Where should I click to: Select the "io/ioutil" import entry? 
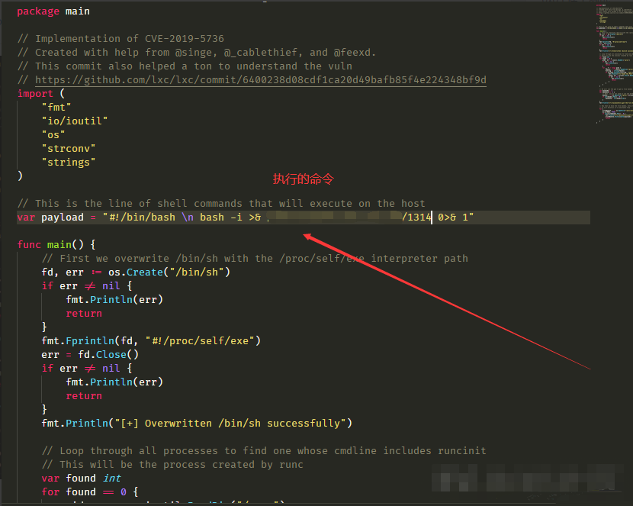75,121
